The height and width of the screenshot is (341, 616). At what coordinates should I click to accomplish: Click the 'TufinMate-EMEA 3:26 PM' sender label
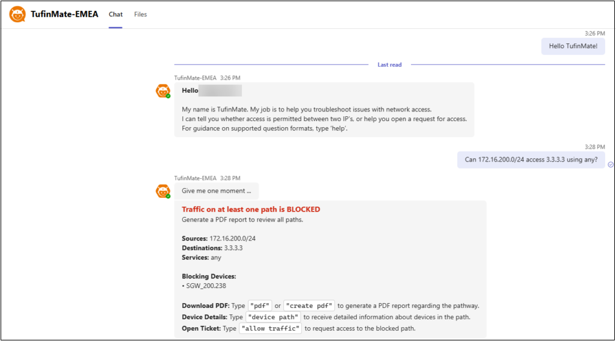coord(208,78)
